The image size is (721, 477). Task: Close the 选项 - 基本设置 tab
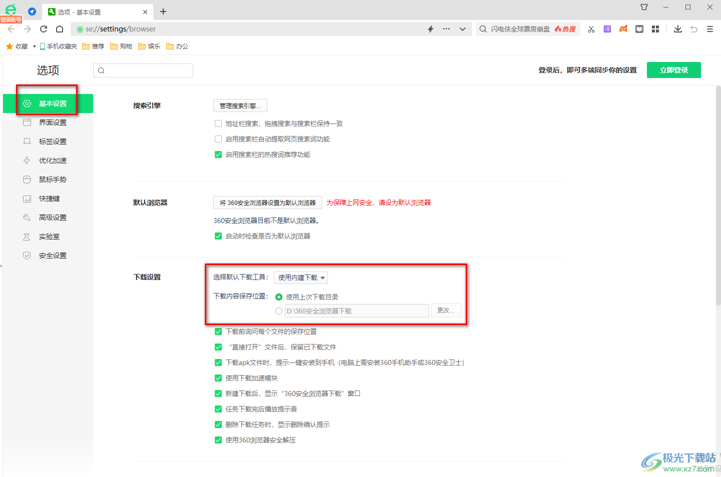point(145,12)
